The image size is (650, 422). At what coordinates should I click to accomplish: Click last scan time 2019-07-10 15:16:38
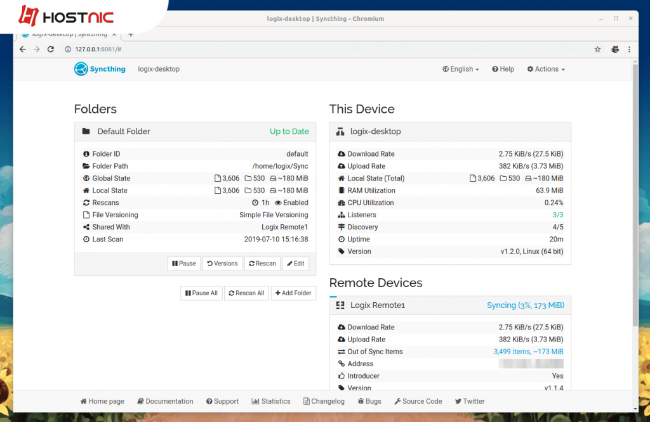[276, 239]
